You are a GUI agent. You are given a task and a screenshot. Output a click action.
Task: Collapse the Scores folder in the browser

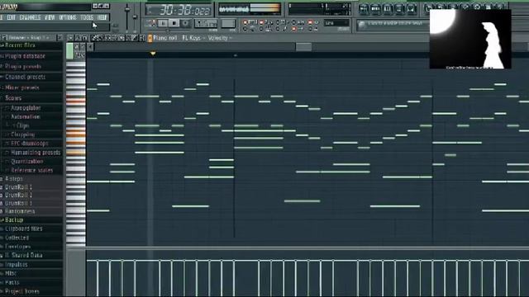(x=13, y=98)
